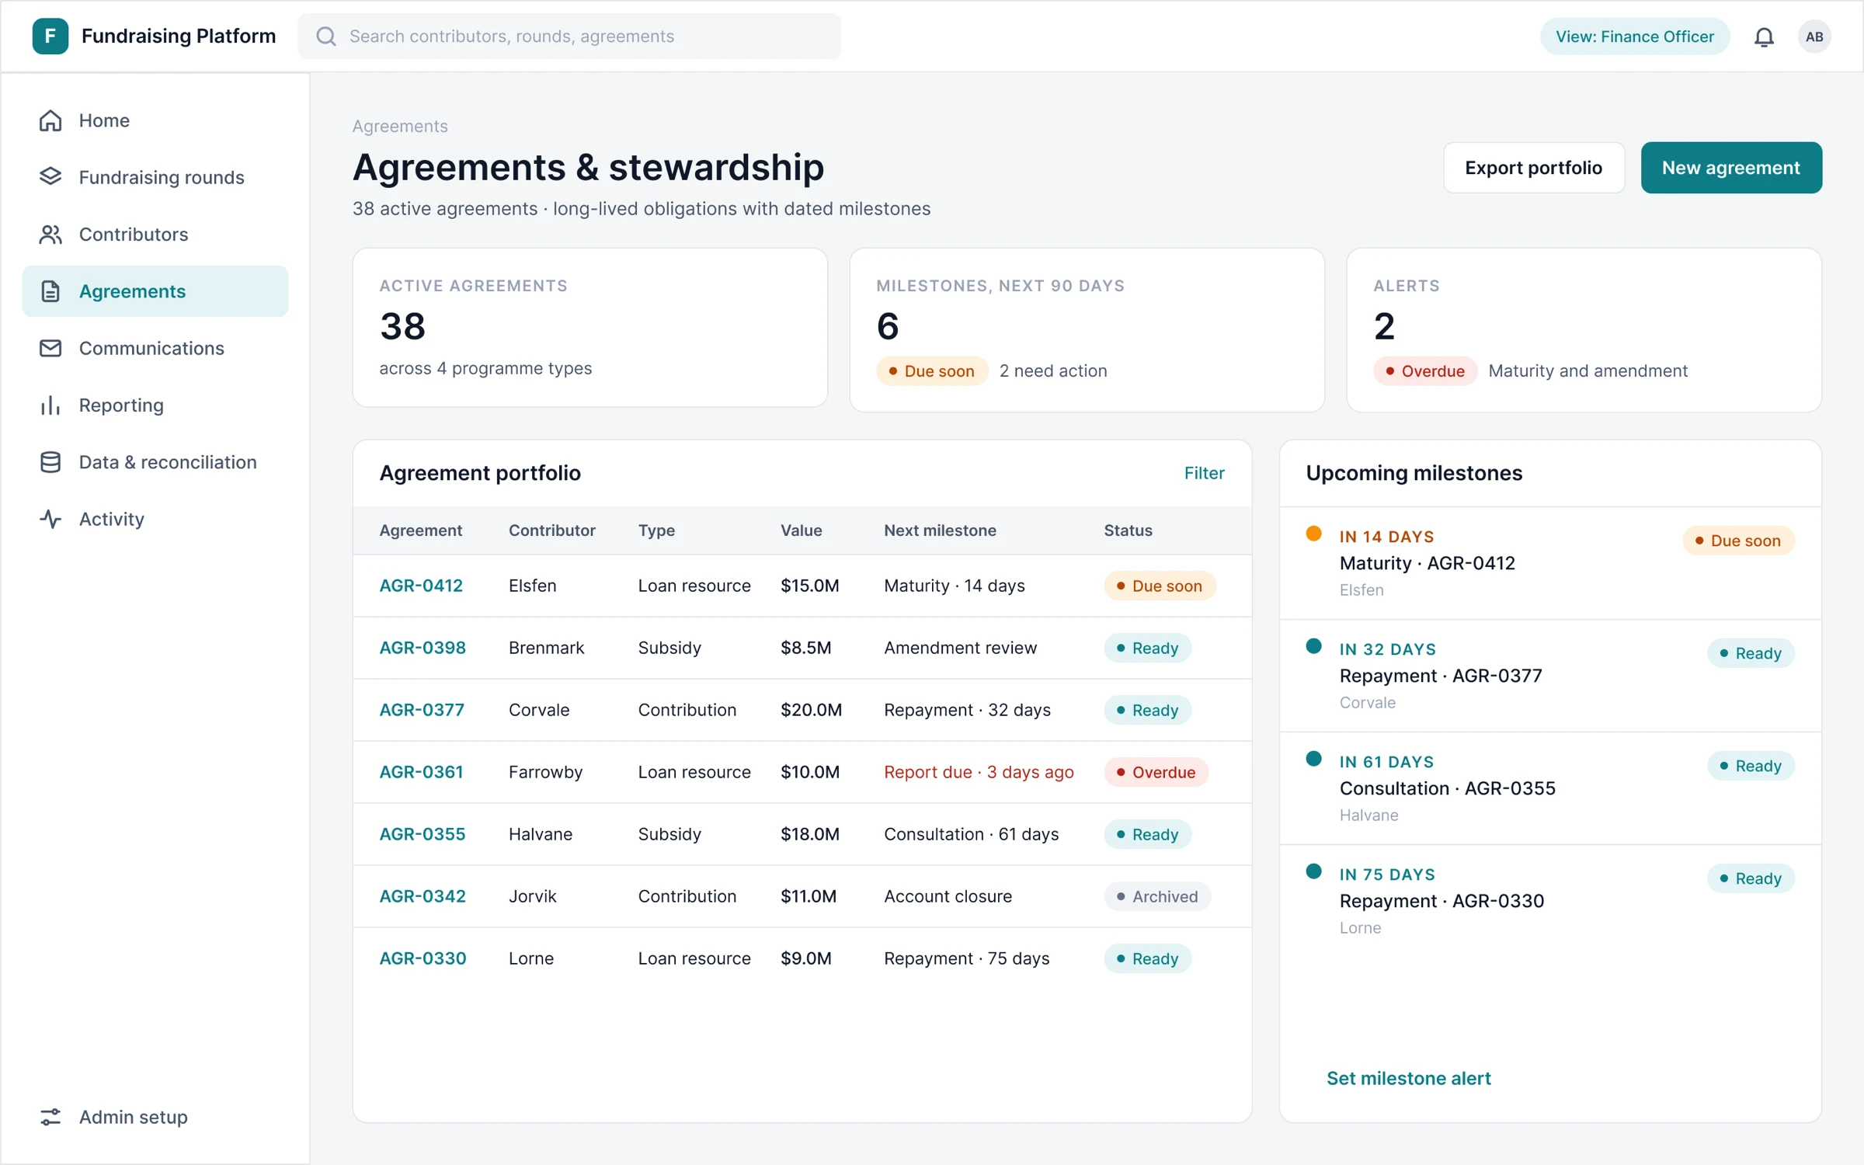
Task: Click the Admin setup sliders icon
Action: tap(50, 1117)
